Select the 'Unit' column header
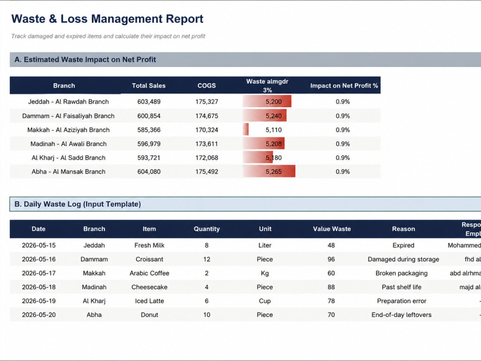 point(265,229)
